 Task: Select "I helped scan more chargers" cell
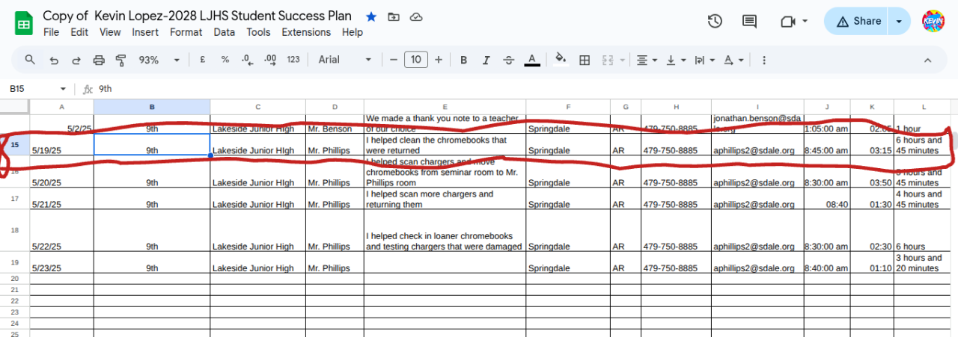445,199
